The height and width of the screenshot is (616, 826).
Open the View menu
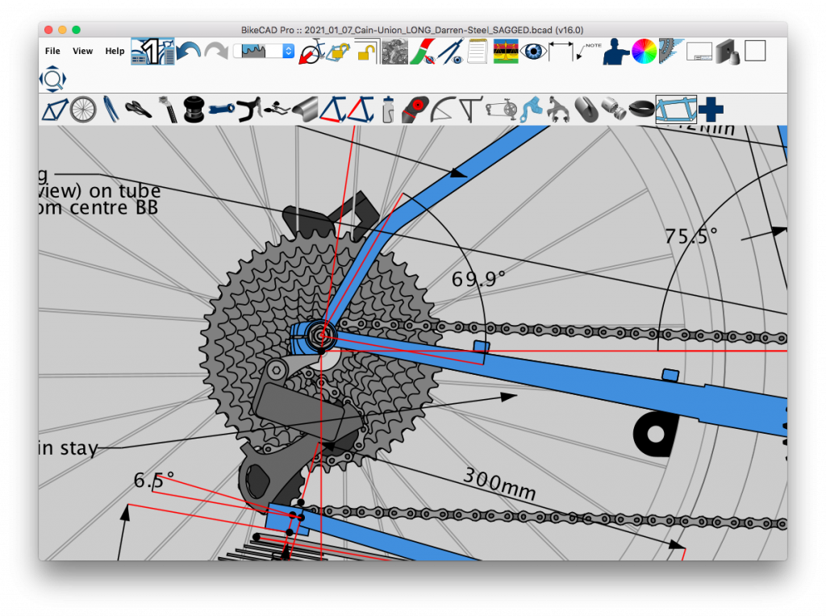tap(82, 51)
